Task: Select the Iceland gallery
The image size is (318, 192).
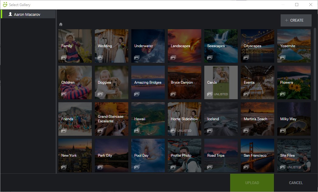Action: click(x=221, y=119)
